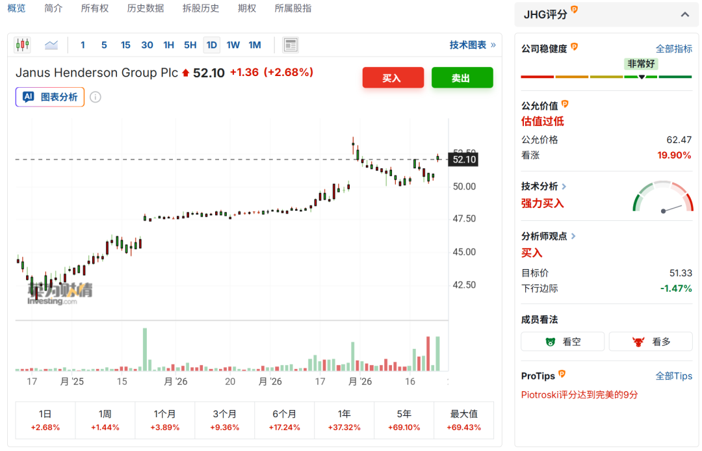Set chart interval to 1M
Viewport: 702px width, 451px height.
[x=255, y=45]
